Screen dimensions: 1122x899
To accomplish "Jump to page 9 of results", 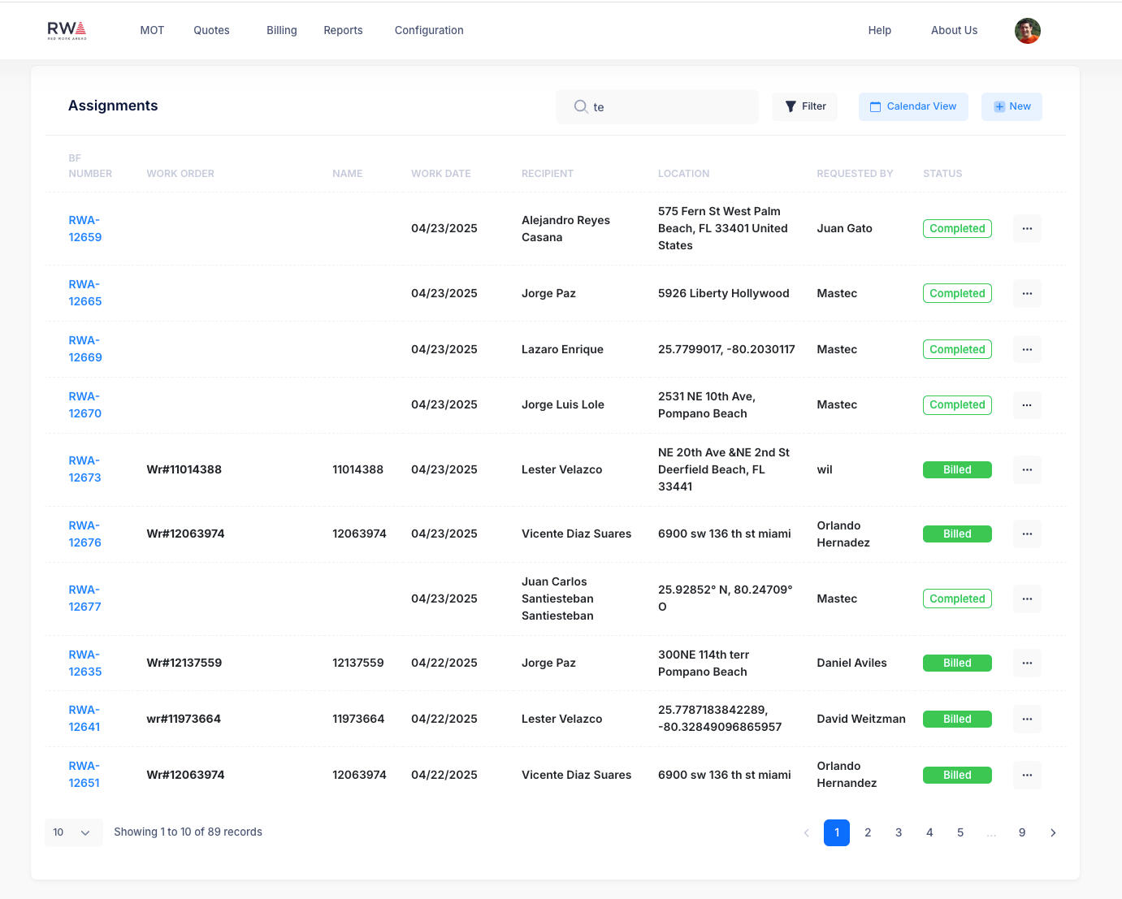I will 1022,833.
